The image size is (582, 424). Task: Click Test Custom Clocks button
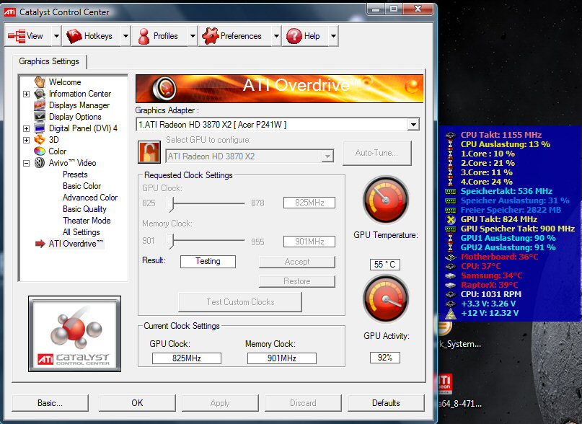click(240, 302)
